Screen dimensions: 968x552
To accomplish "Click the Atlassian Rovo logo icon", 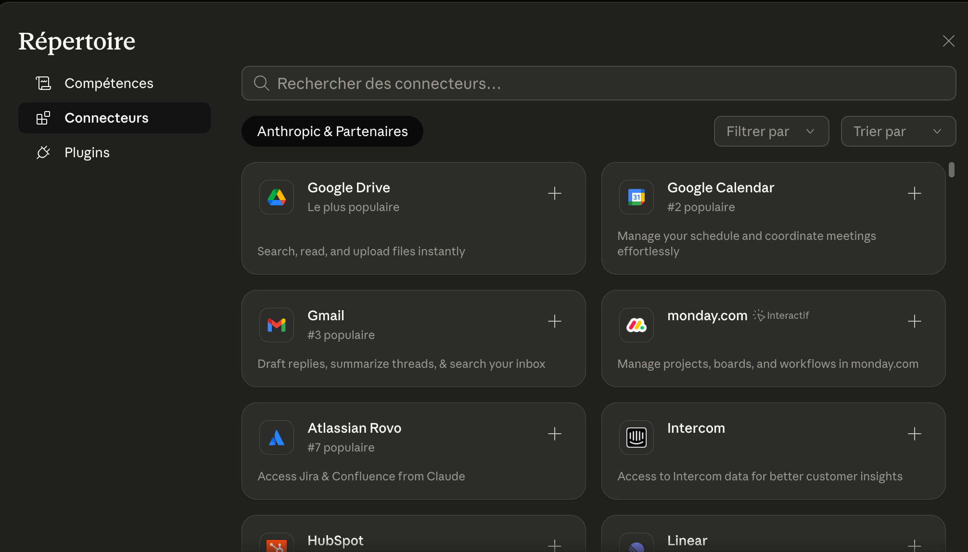I will pos(277,438).
